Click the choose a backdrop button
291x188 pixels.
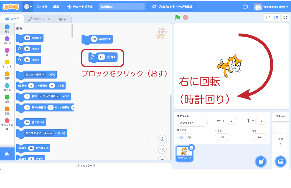[x=281, y=162]
